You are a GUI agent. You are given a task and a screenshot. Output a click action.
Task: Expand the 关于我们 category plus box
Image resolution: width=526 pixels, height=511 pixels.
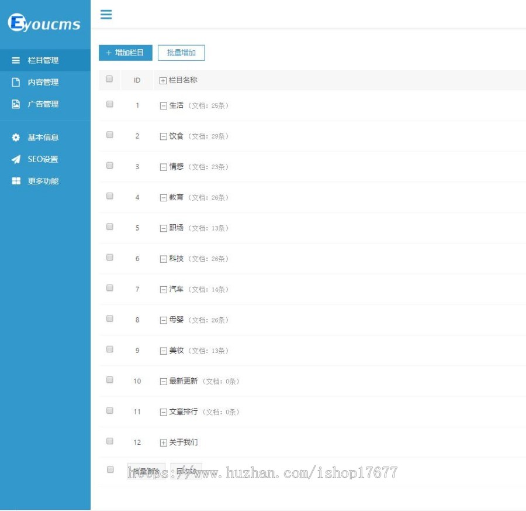(x=164, y=443)
